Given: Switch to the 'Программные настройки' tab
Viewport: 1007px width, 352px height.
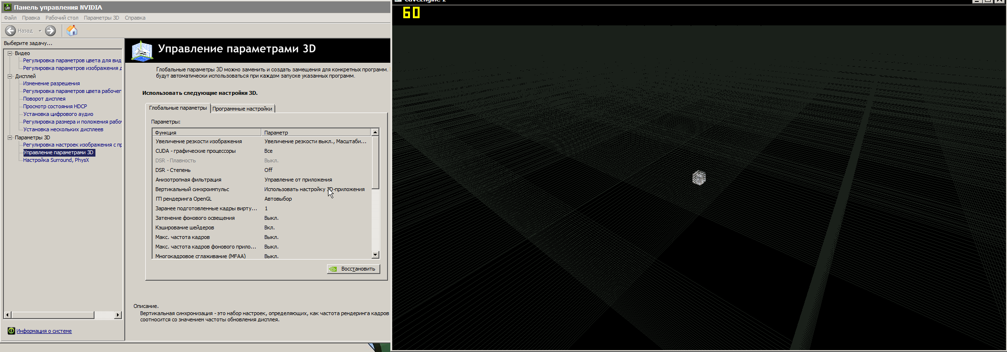Looking at the screenshot, I should [x=243, y=109].
